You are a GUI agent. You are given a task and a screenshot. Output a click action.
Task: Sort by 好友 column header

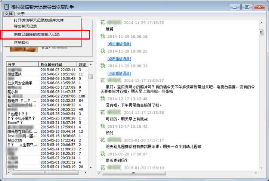click(x=22, y=65)
